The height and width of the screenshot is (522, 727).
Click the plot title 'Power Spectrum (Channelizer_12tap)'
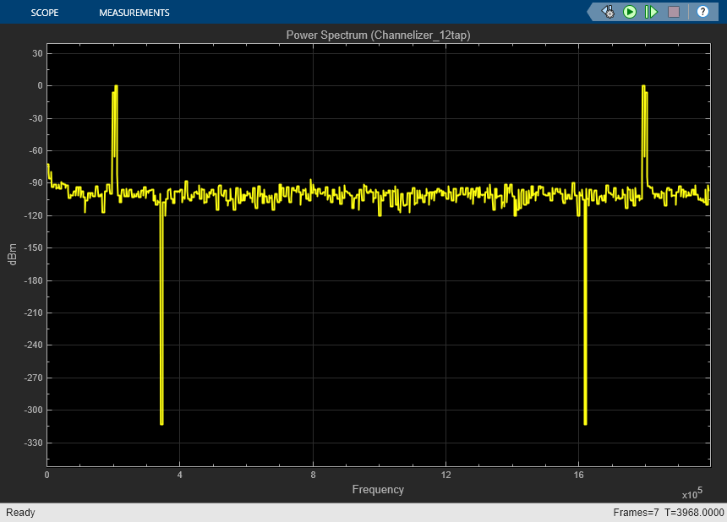point(379,35)
